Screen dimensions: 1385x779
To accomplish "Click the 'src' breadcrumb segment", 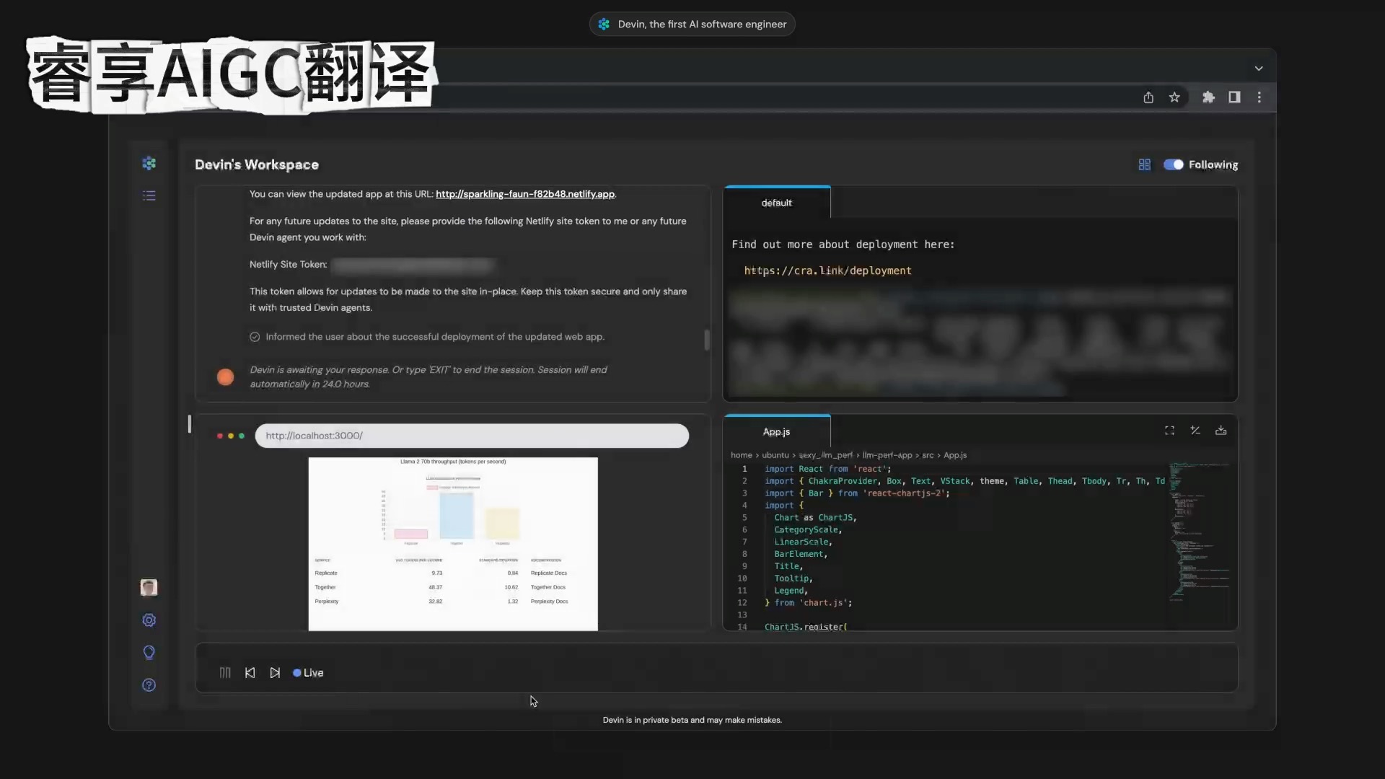I will click(928, 455).
